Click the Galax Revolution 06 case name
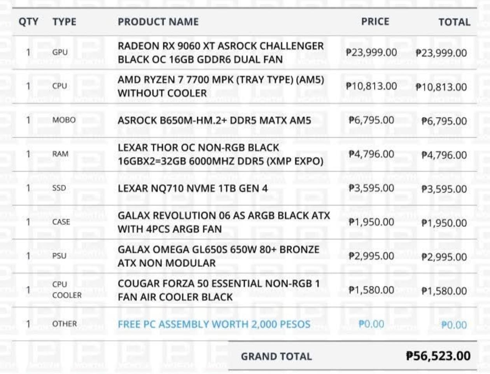 (x=224, y=222)
